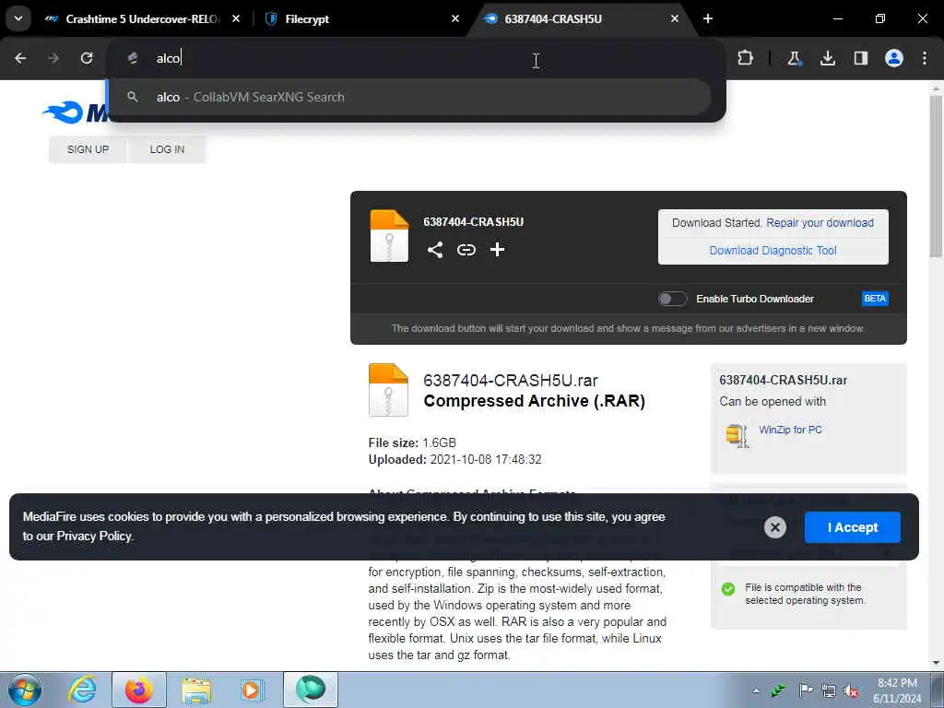The height and width of the screenshot is (708, 944).
Task: Click the file icon in the dark download panel
Action: pos(390,236)
